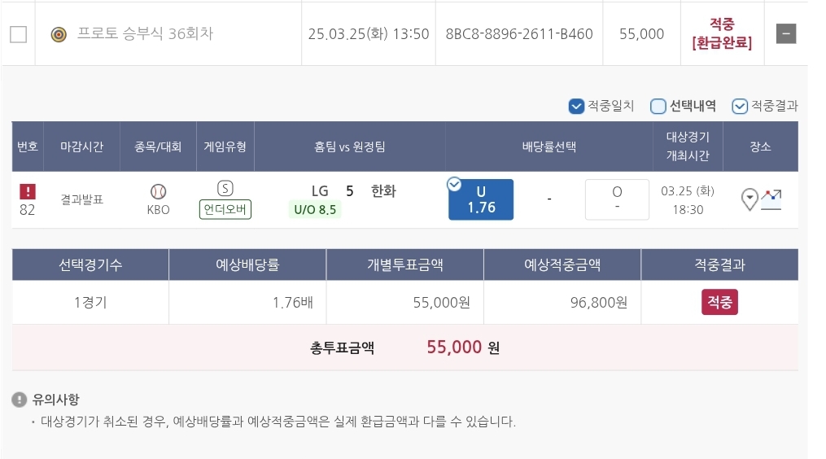Click the red exclamation icon above 82
826x459 pixels.
(x=28, y=191)
